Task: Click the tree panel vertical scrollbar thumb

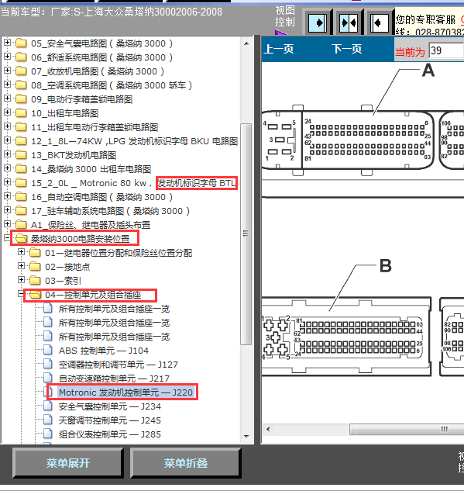Action: point(246,234)
